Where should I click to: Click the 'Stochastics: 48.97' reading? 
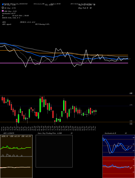coord(9,13)
